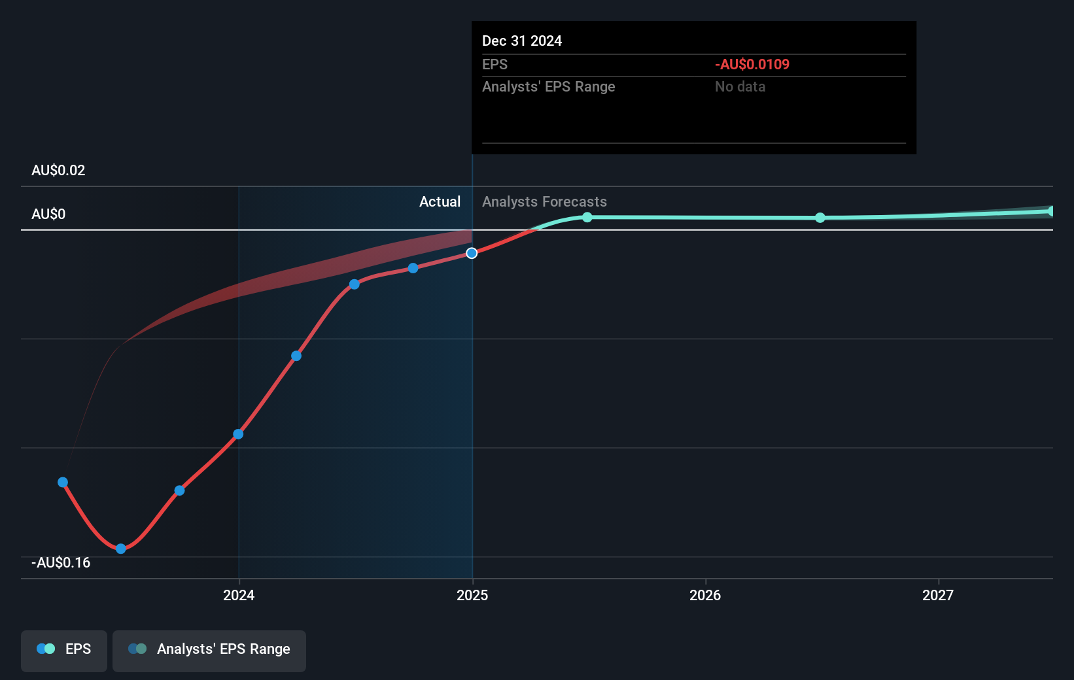Select the Dec 31 2024 EPS data point
This screenshot has width=1074, height=680.
[x=472, y=253]
